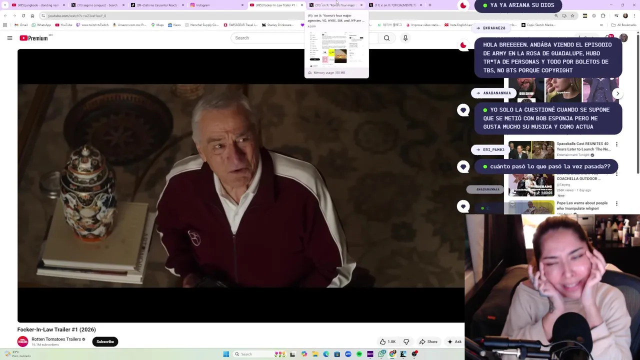The height and width of the screenshot is (360, 640).
Task: Open the Ask AI button
Action: coord(454,341)
